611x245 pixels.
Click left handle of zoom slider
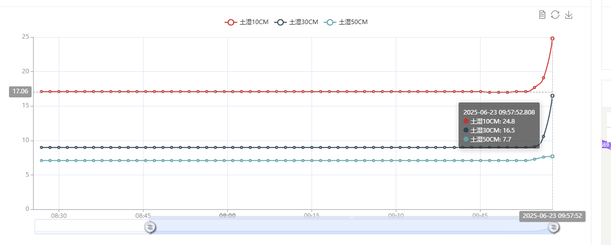tap(149, 227)
